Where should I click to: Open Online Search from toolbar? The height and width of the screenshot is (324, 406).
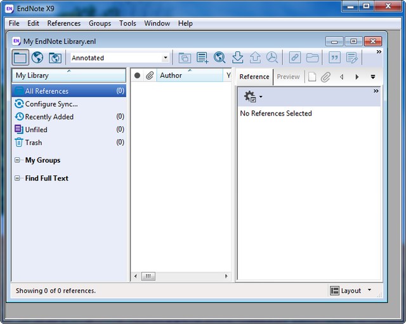tap(220, 58)
